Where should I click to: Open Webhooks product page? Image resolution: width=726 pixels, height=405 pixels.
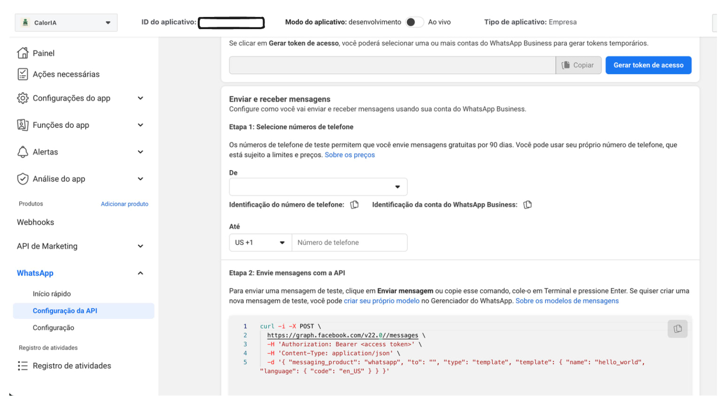pos(35,222)
